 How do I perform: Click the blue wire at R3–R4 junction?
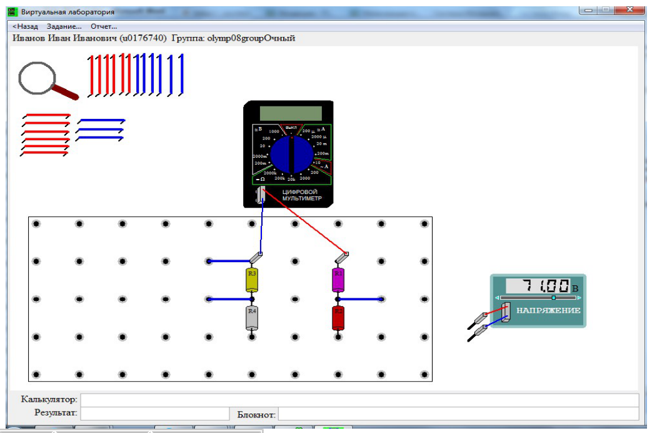pos(230,299)
